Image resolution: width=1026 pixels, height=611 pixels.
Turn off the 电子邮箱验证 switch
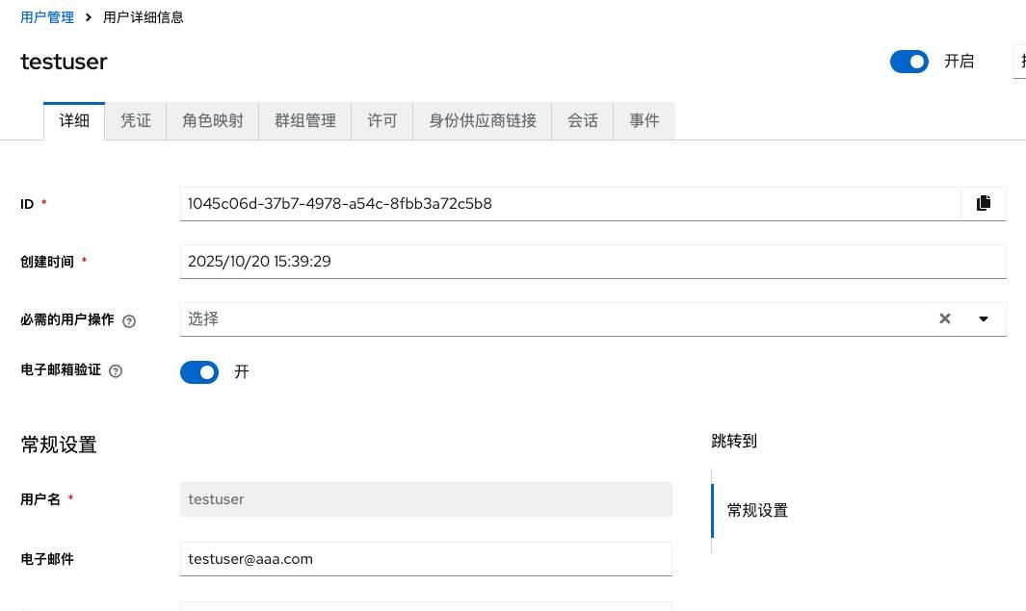pos(199,371)
